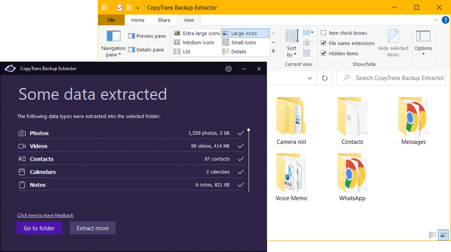This screenshot has height=252, width=451.
Task: Open the File menu tab
Action: pyautogui.click(x=111, y=20)
